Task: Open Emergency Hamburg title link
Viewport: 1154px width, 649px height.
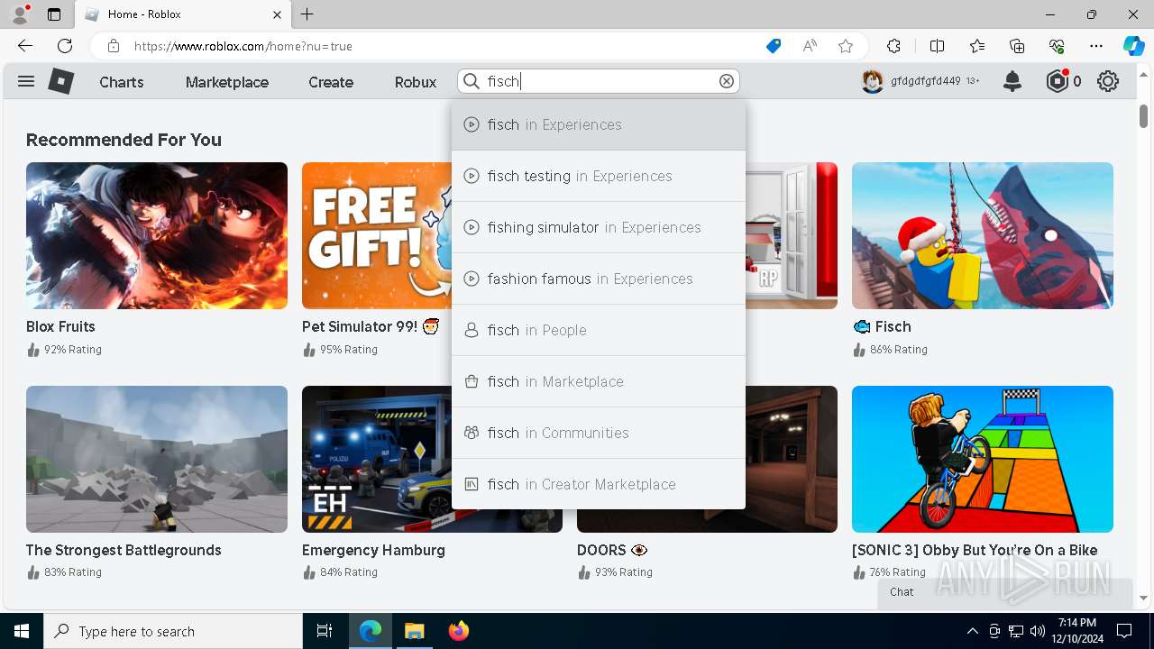Action: tap(373, 550)
